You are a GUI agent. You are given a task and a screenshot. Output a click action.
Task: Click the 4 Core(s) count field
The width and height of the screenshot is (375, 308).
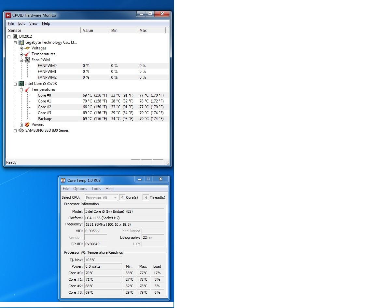click(x=122, y=198)
